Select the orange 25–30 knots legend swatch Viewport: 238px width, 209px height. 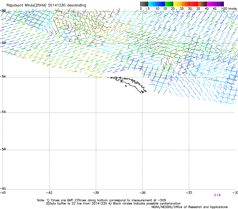[186, 4]
